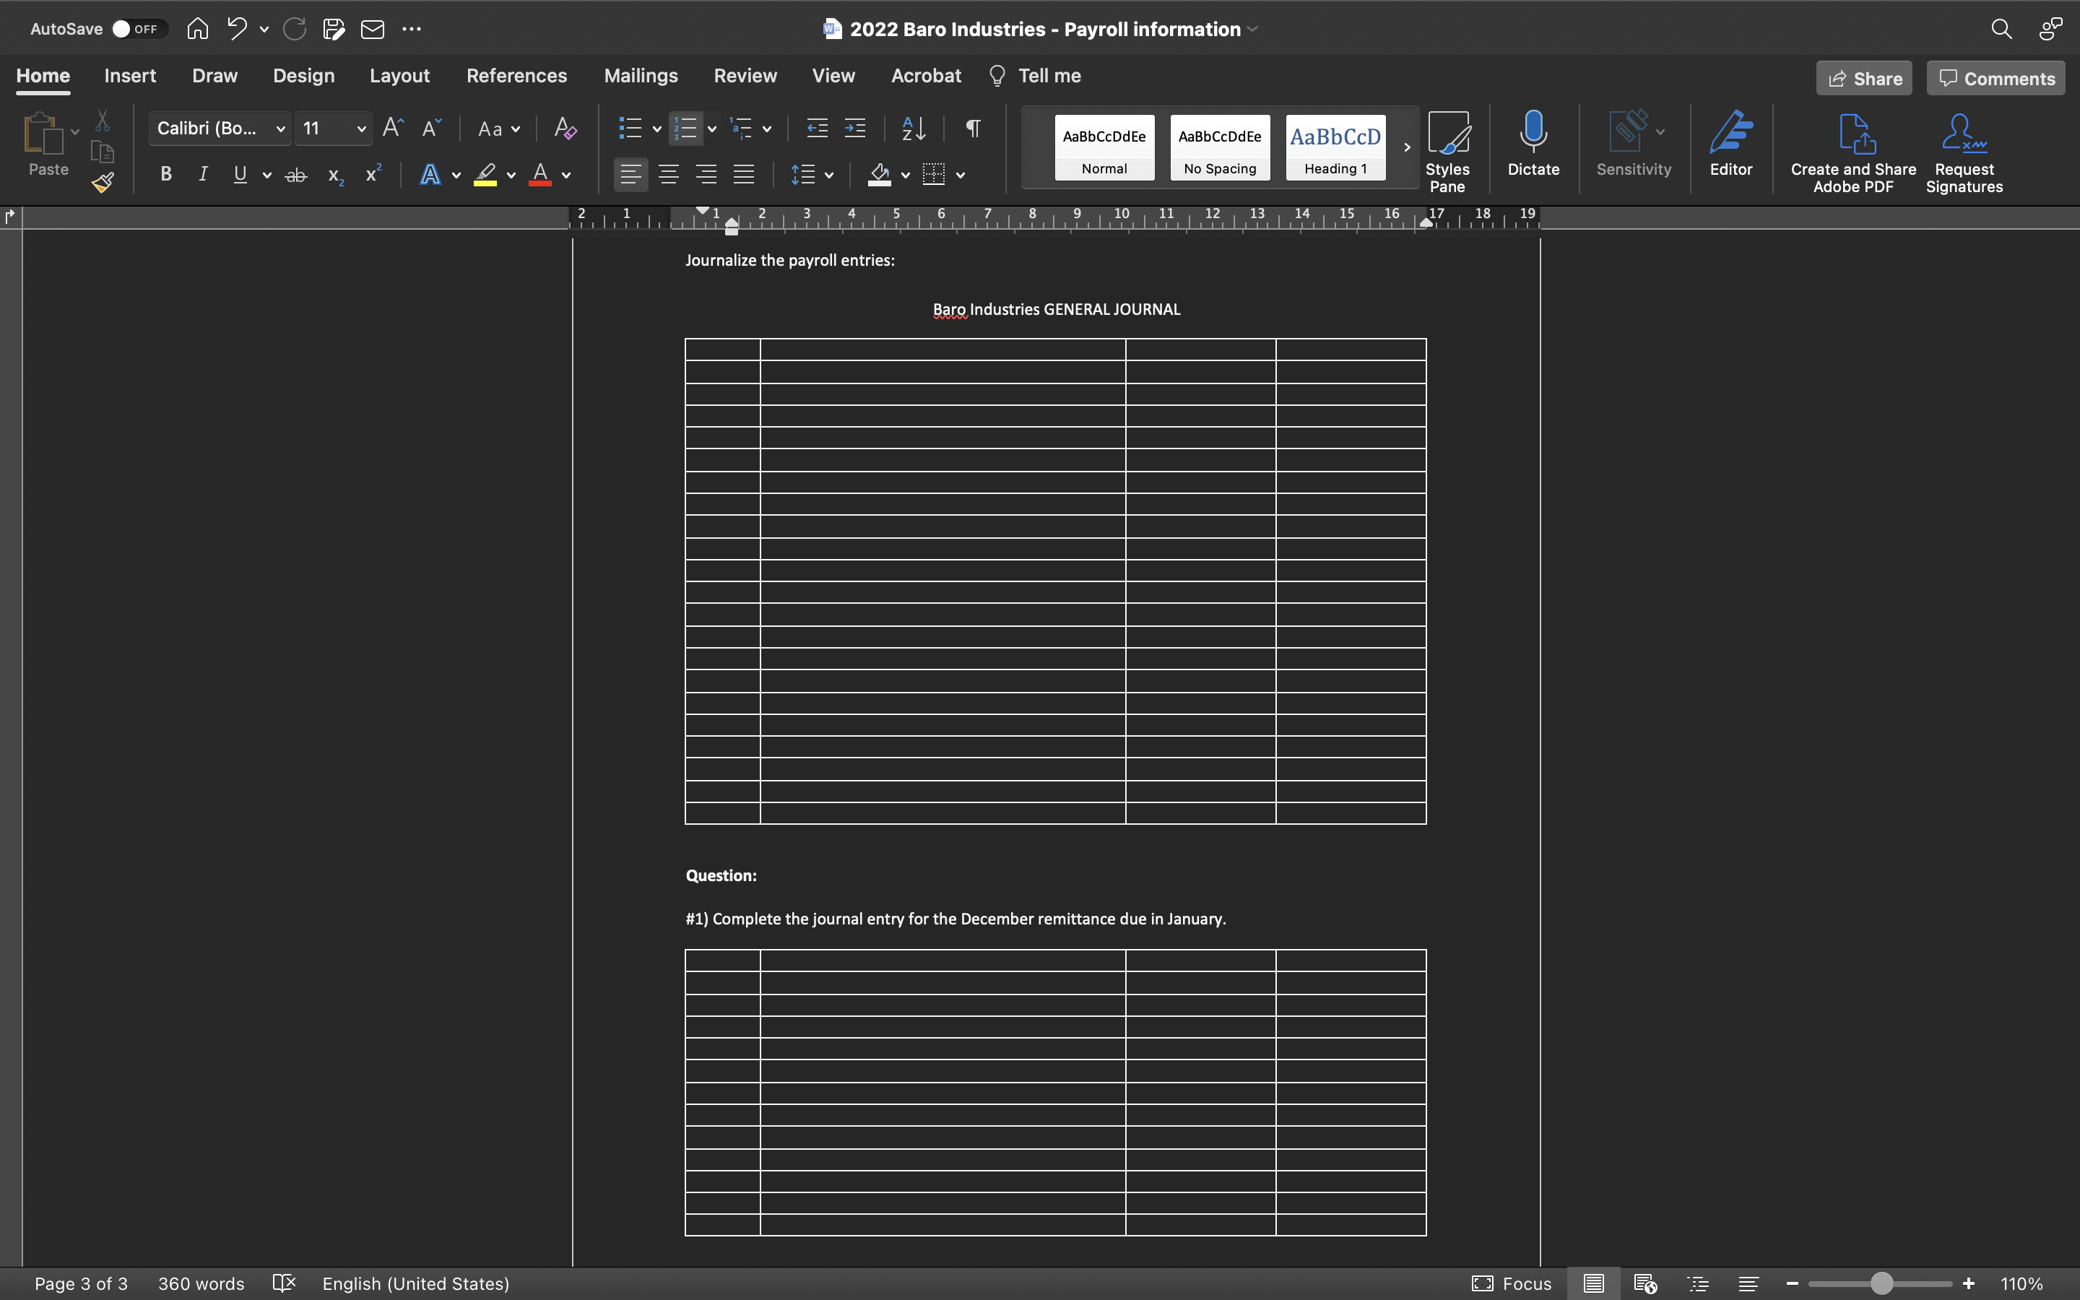Screen dimensions: 2080x1300
Task: Expand the styles gallery
Action: pos(1405,147)
